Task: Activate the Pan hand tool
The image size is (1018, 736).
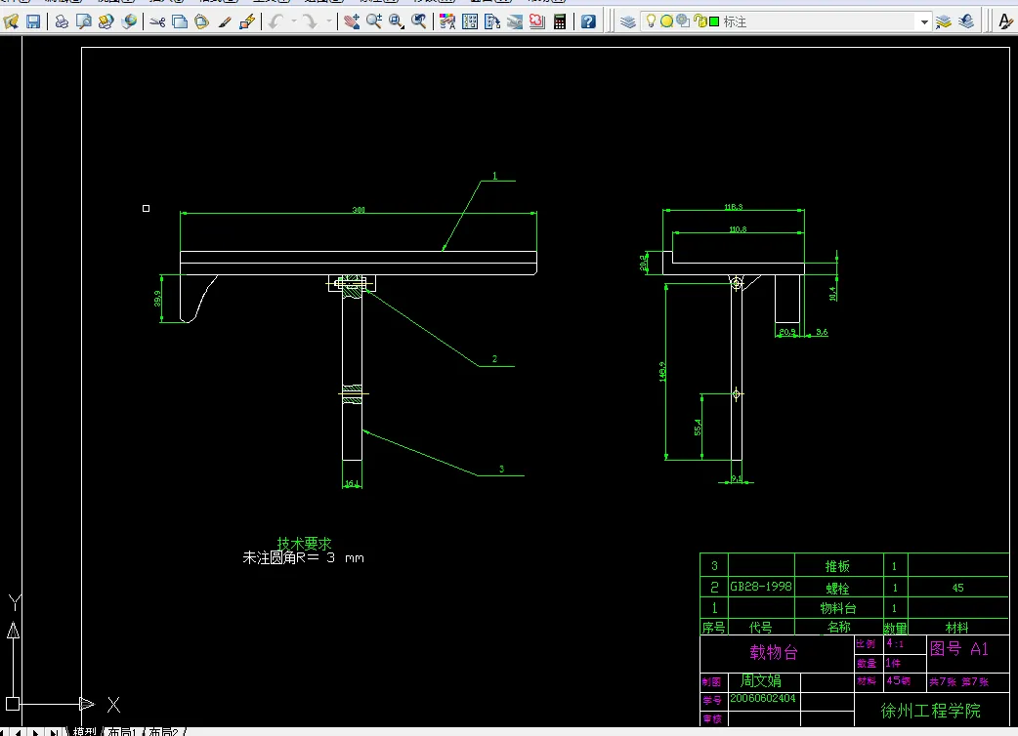Action: pyautogui.click(x=352, y=21)
